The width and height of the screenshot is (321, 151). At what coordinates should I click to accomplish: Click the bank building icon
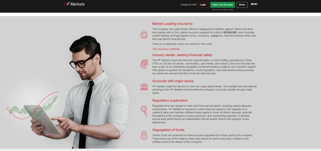(144, 86)
